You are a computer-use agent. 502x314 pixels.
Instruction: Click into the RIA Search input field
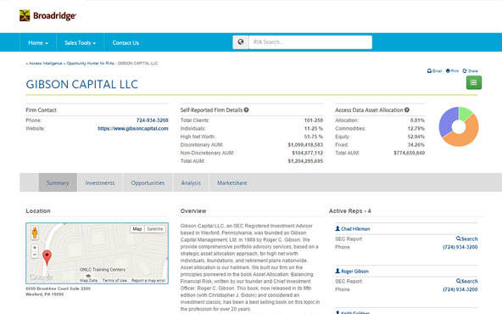click(310, 42)
